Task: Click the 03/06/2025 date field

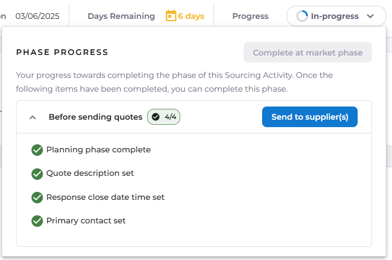Action: 37,16
